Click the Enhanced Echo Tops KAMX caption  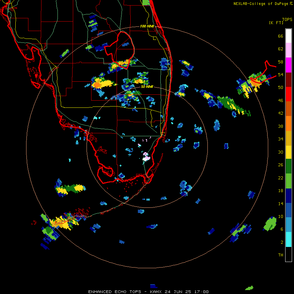148,292
